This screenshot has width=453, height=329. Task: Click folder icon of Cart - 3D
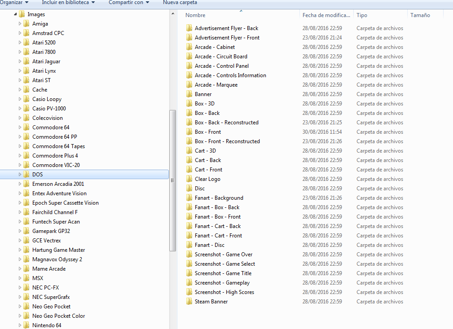(x=189, y=150)
